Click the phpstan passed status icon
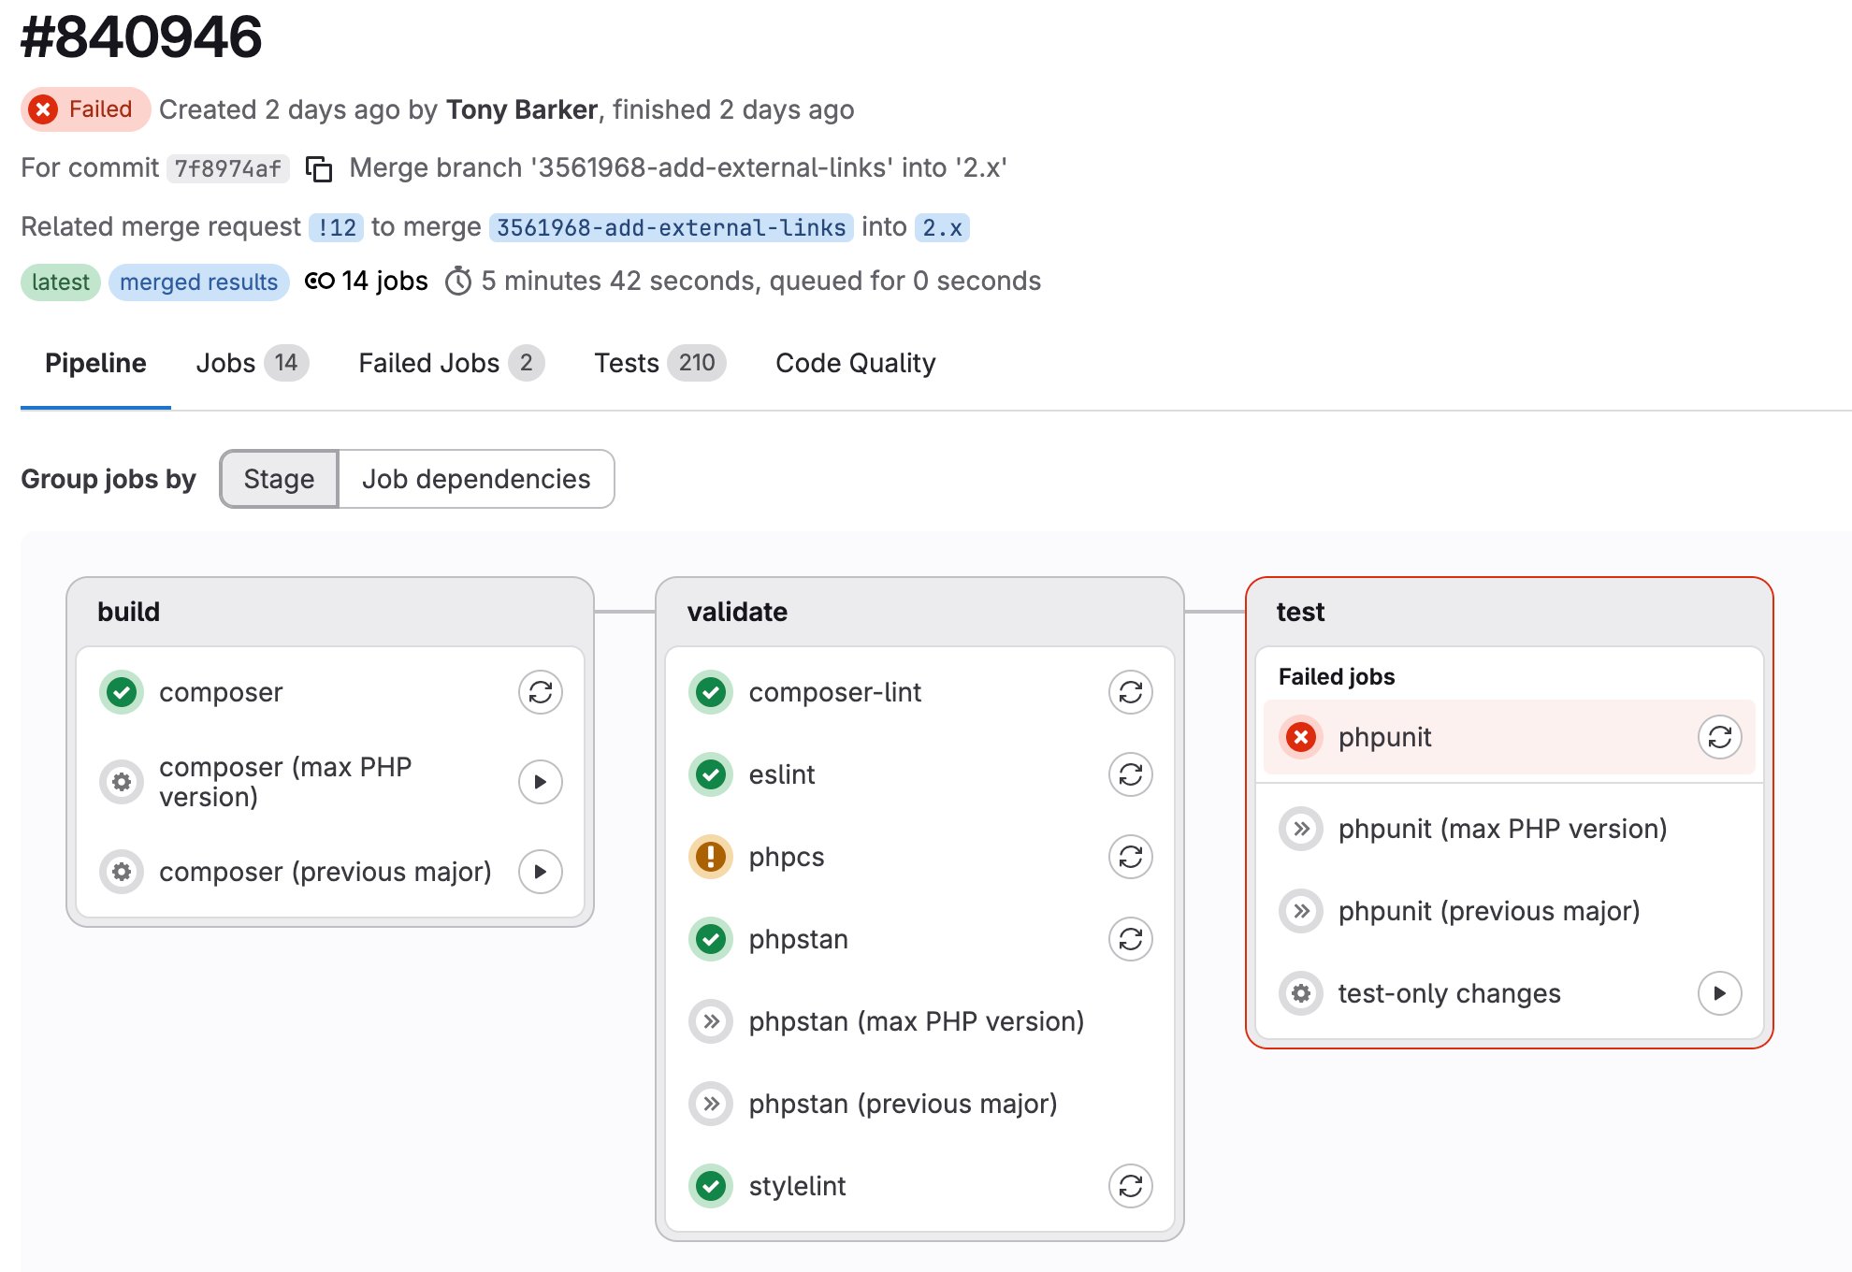Viewport: 1852px width, 1272px height. (x=711, y=939)
